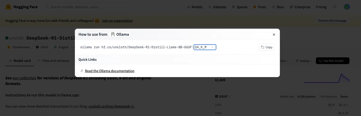Open the extra navigation menu icon
This screenshot has width=361, height=116.
335,7
